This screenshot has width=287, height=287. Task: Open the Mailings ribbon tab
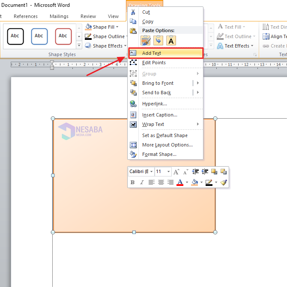pyautogui.click(x=59, y=16)
